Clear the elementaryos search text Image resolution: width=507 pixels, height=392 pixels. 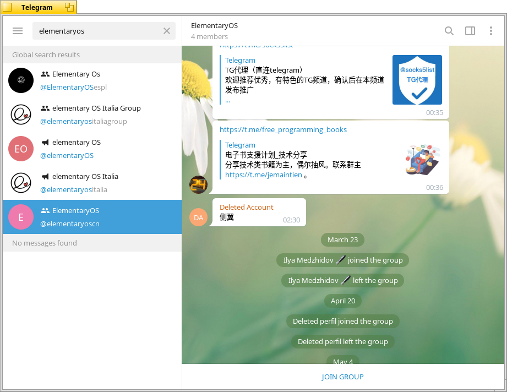[x=166, y=31]
